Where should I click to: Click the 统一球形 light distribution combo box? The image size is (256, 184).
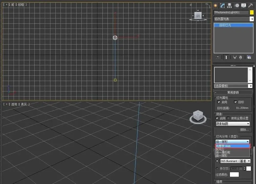(x=232, y=142)
